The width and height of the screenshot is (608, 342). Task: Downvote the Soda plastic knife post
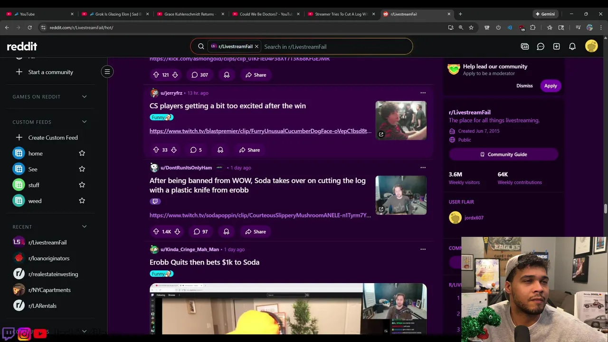177,231
